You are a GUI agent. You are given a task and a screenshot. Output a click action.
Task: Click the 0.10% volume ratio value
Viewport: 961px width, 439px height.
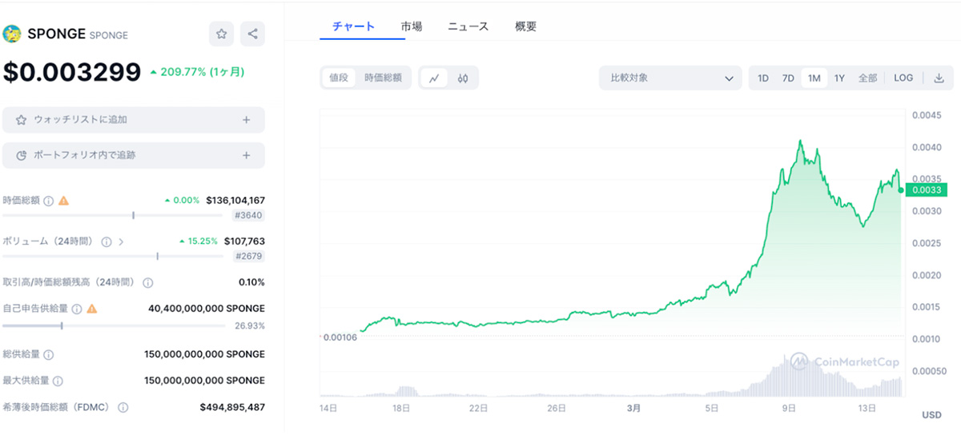click(251, 282)
